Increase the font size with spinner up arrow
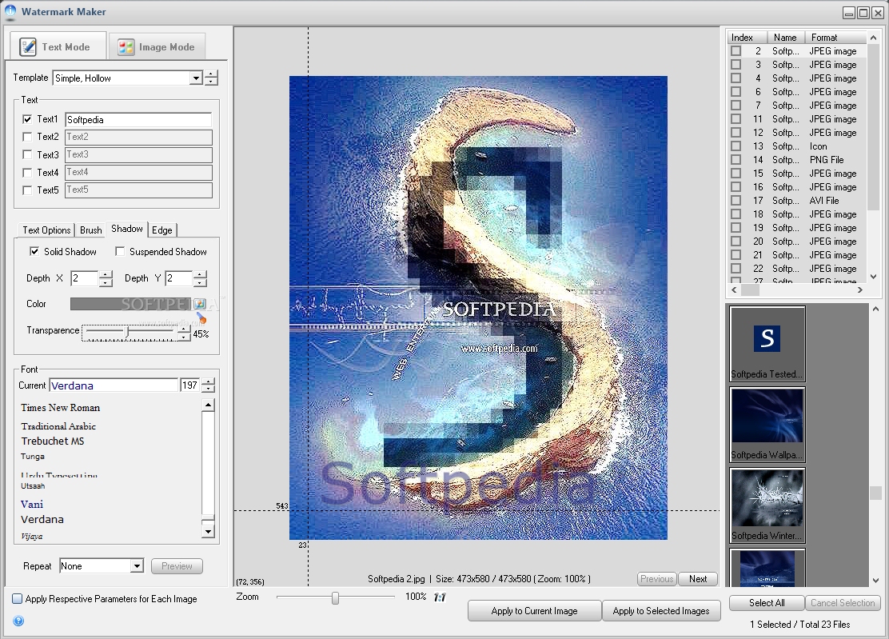 pos(208,381)
